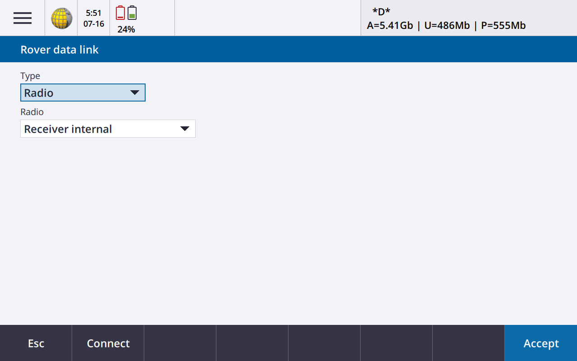
Task: Click the yellow globe icon
Action: (61, 19)
